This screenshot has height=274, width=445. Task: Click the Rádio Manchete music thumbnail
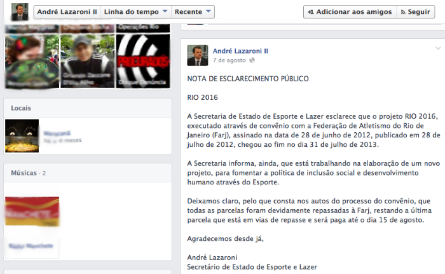32,211
